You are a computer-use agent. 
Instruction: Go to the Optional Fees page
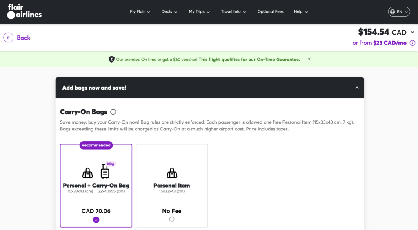(270, 12)
